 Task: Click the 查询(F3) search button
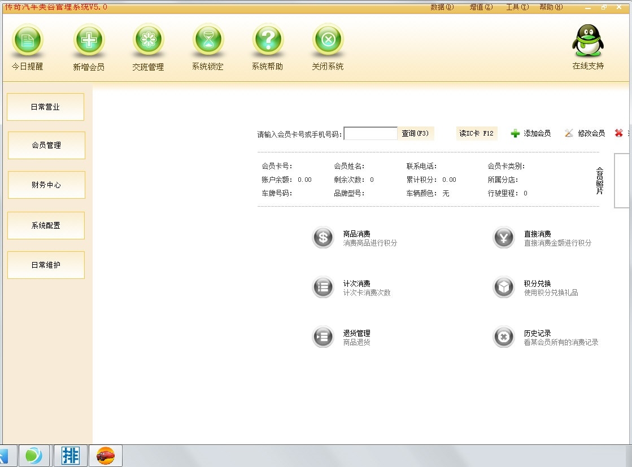416,134
